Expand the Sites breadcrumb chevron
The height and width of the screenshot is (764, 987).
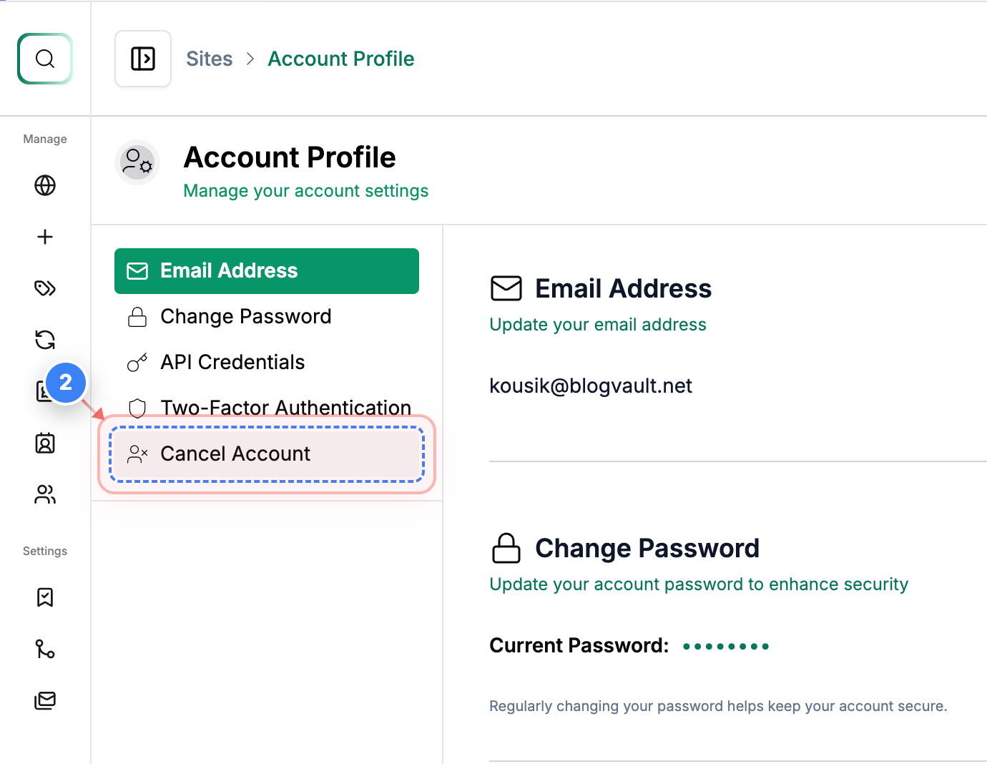250,59
